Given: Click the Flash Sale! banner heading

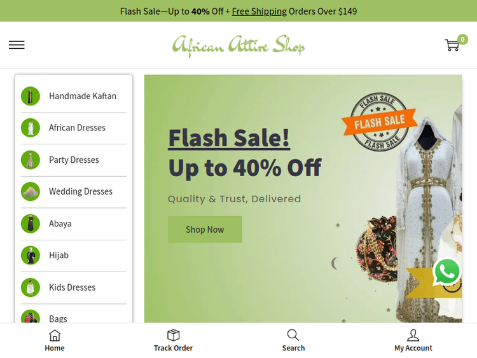Looking at the screenshot, I should click(229, 138).
